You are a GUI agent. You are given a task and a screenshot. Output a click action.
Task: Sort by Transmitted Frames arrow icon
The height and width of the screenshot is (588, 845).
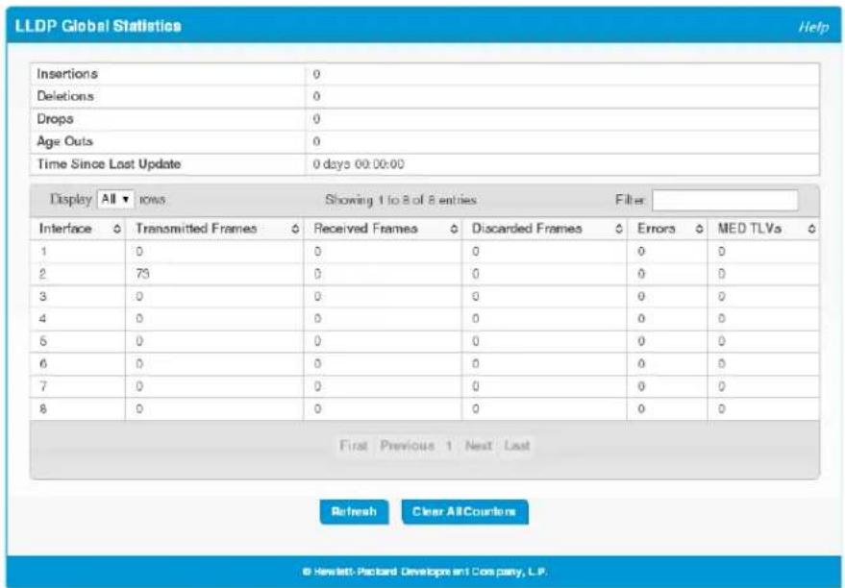click(x=295, y=229)
